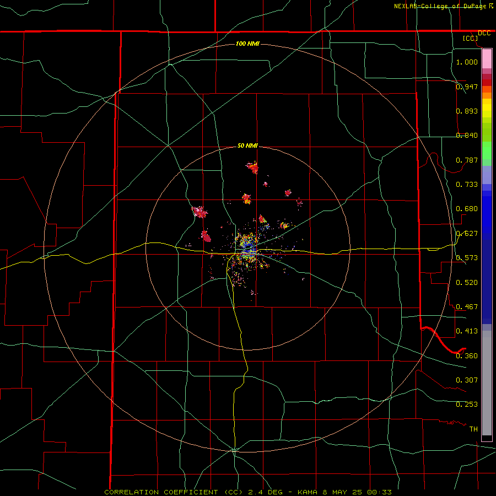
Task: Click the 1.000 legend value
Action: click(467, 62)
